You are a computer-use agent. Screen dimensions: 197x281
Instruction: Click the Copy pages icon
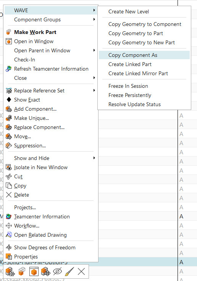pyautogui.click(x=9, y=186)
